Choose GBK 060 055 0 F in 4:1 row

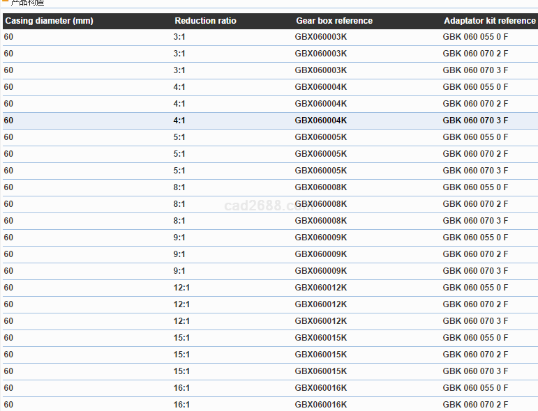tap(475, 87)
